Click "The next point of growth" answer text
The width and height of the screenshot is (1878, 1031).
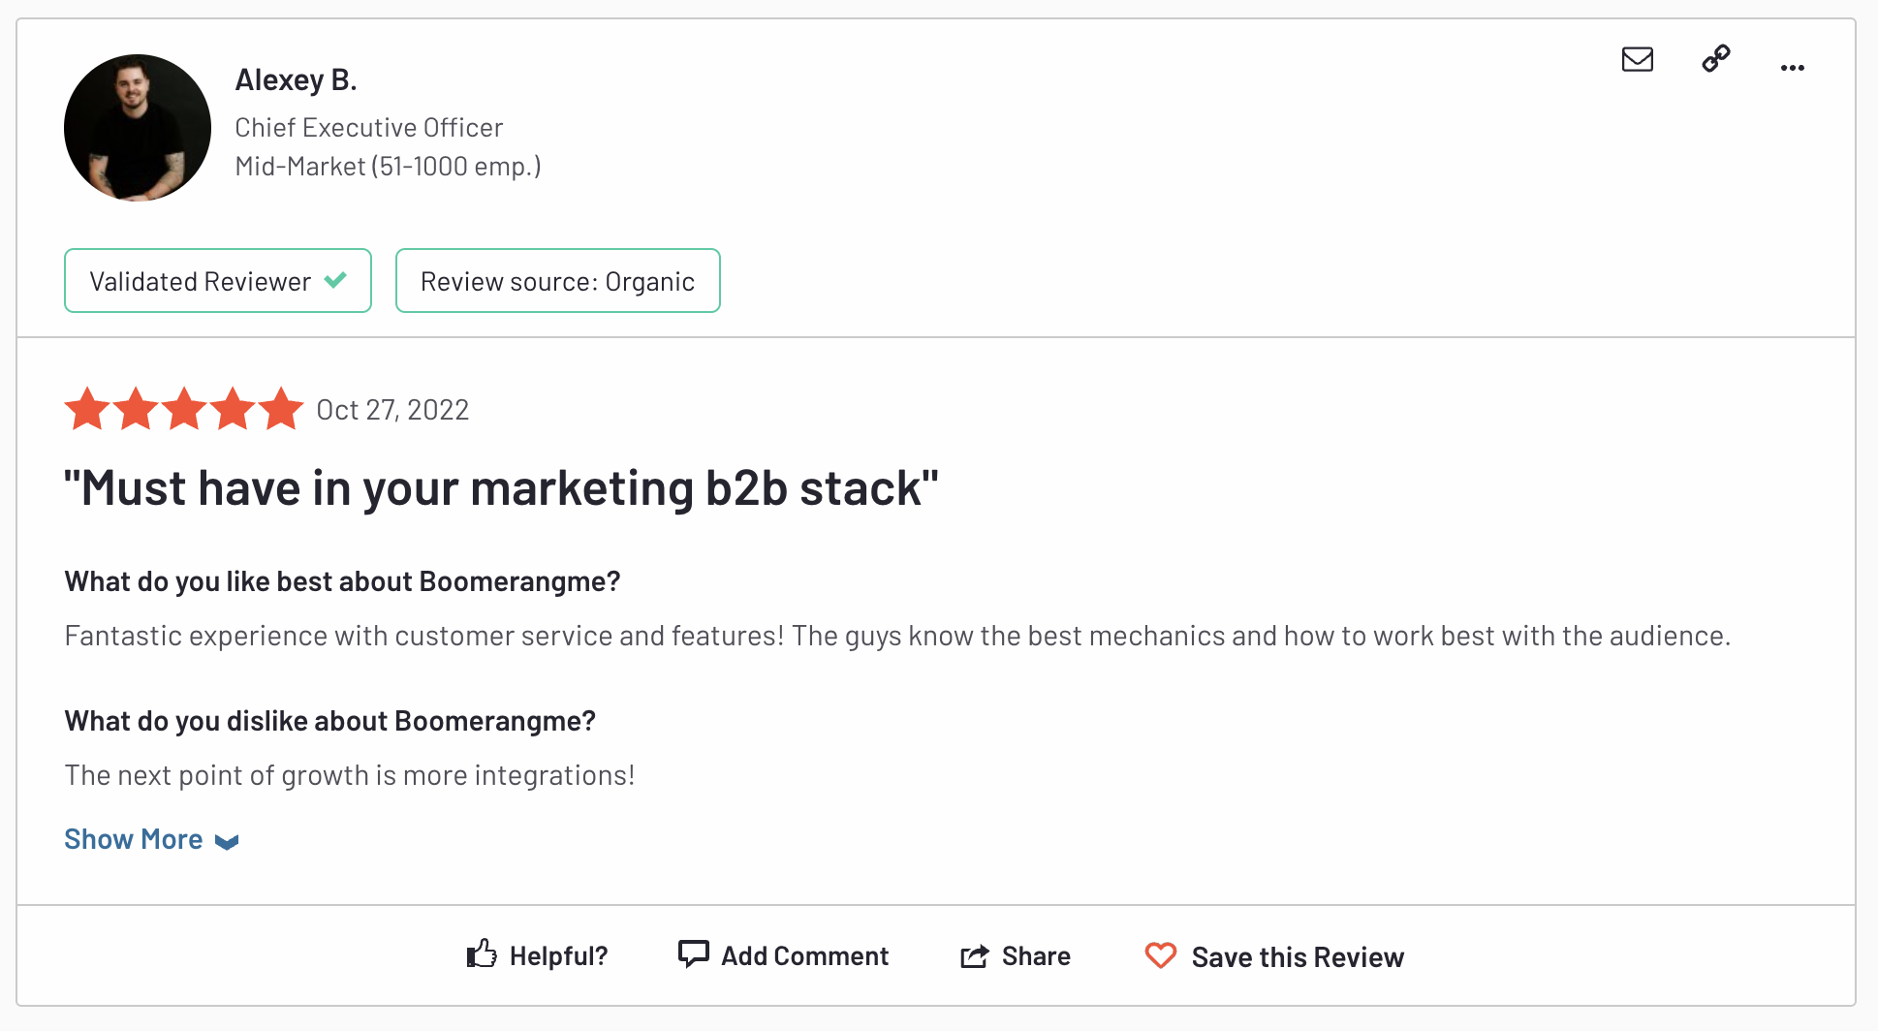click(350, 775)
